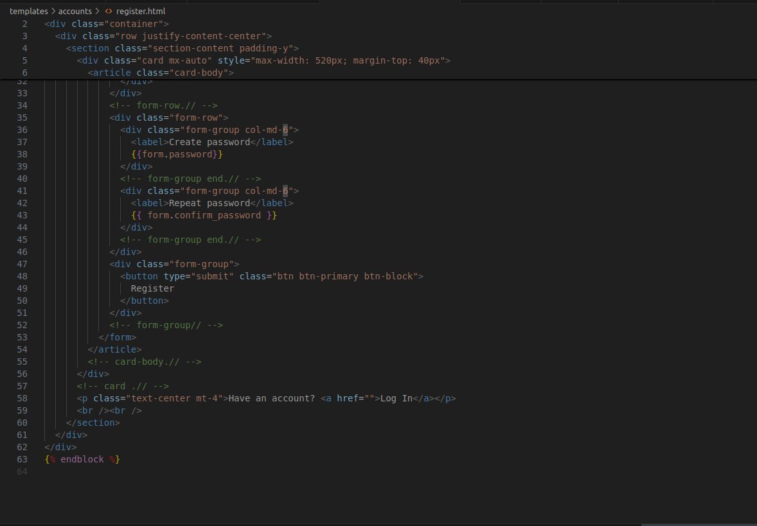757x526 pixels.
Task: Click the closing </article> tag
Action: coord(115,349)
